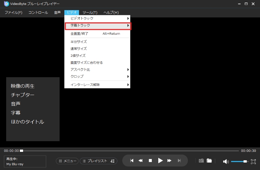Stop playback with the square stop button
The image size is (260, 170).
[x=150, y=161]
